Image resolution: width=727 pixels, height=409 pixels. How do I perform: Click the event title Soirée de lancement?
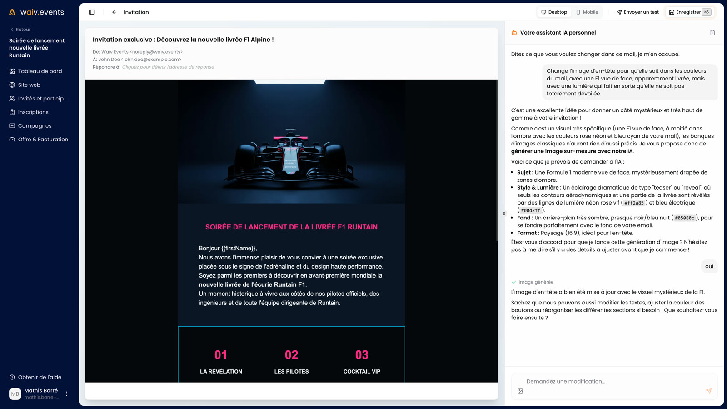pyautogui.click(x=37, y=48)
